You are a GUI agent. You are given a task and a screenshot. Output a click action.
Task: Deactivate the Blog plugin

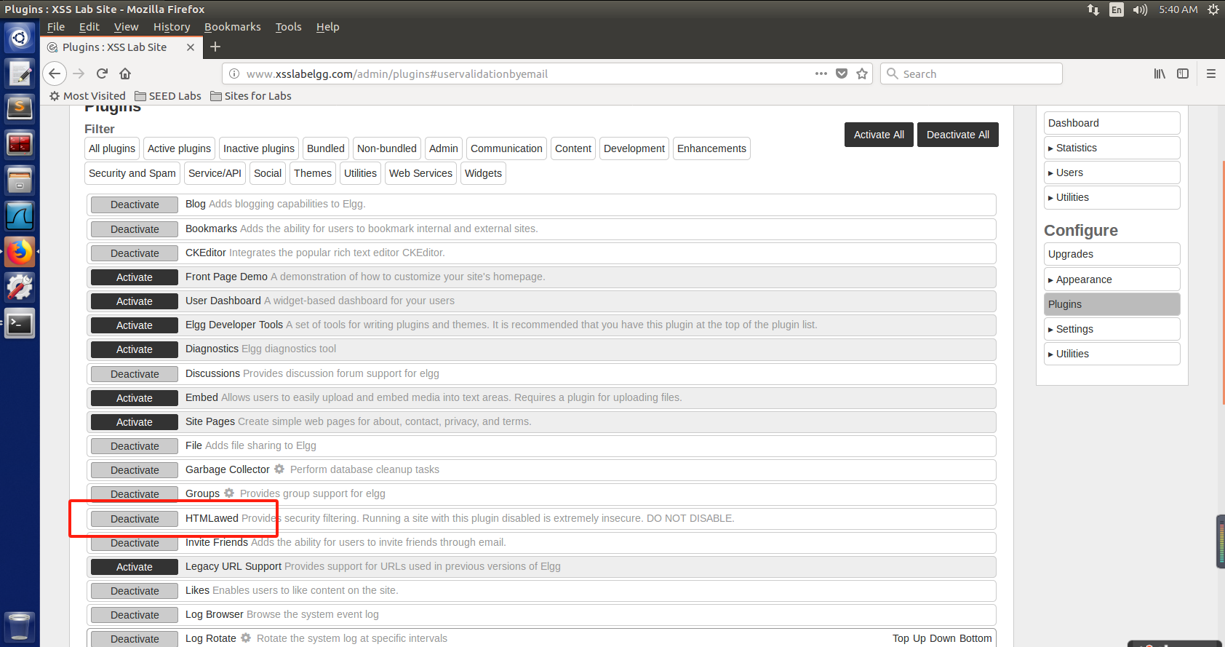tap(135, 205)
